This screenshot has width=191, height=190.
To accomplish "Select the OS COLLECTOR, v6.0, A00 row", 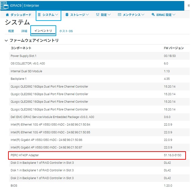I will (99, 63).
